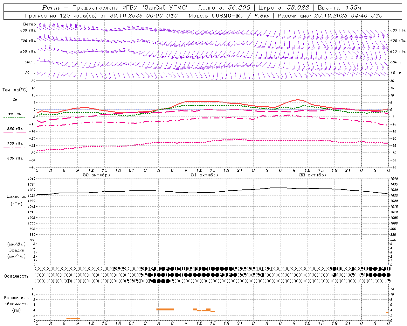Click the "Давление" pressure panel label

17,197
